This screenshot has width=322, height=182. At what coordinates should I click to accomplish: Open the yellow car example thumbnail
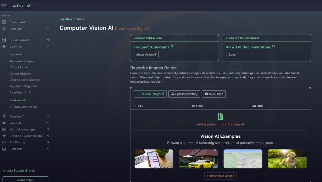(198, 159)
